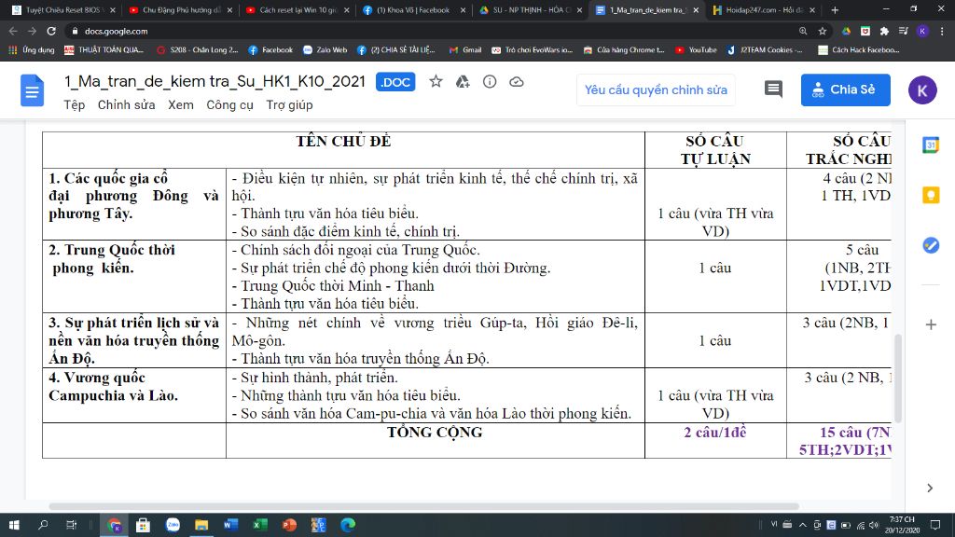
Task: Open the Google Keep side panel icon
Action: pyautogui.click(x=931, y=195)
